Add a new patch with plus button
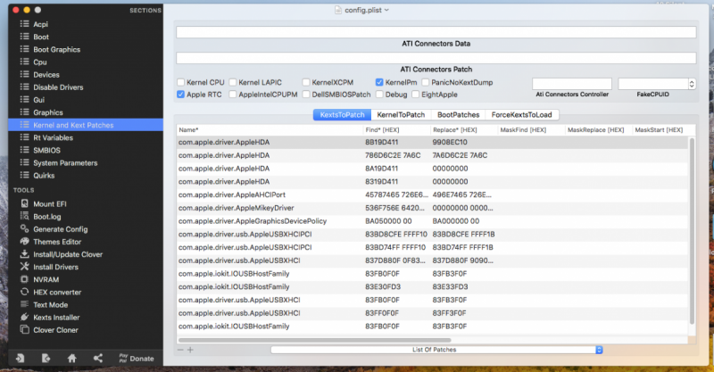 coord(190,350)
